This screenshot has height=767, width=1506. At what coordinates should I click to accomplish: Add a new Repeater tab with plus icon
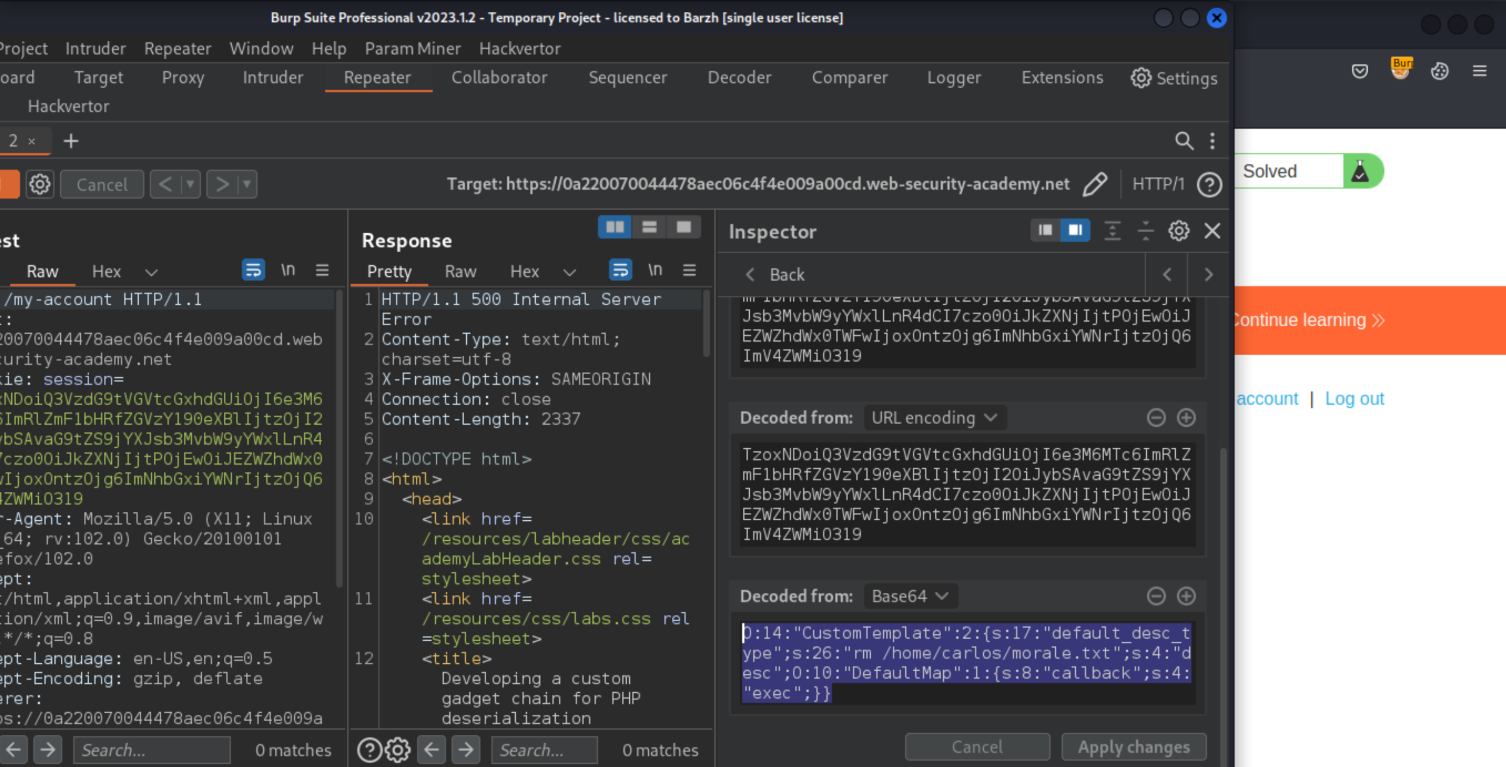coord(71,141)
